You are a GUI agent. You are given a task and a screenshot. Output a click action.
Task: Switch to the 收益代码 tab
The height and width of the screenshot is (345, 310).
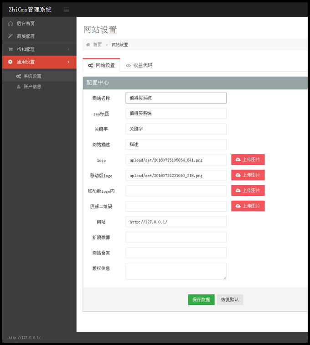[139, 65]
